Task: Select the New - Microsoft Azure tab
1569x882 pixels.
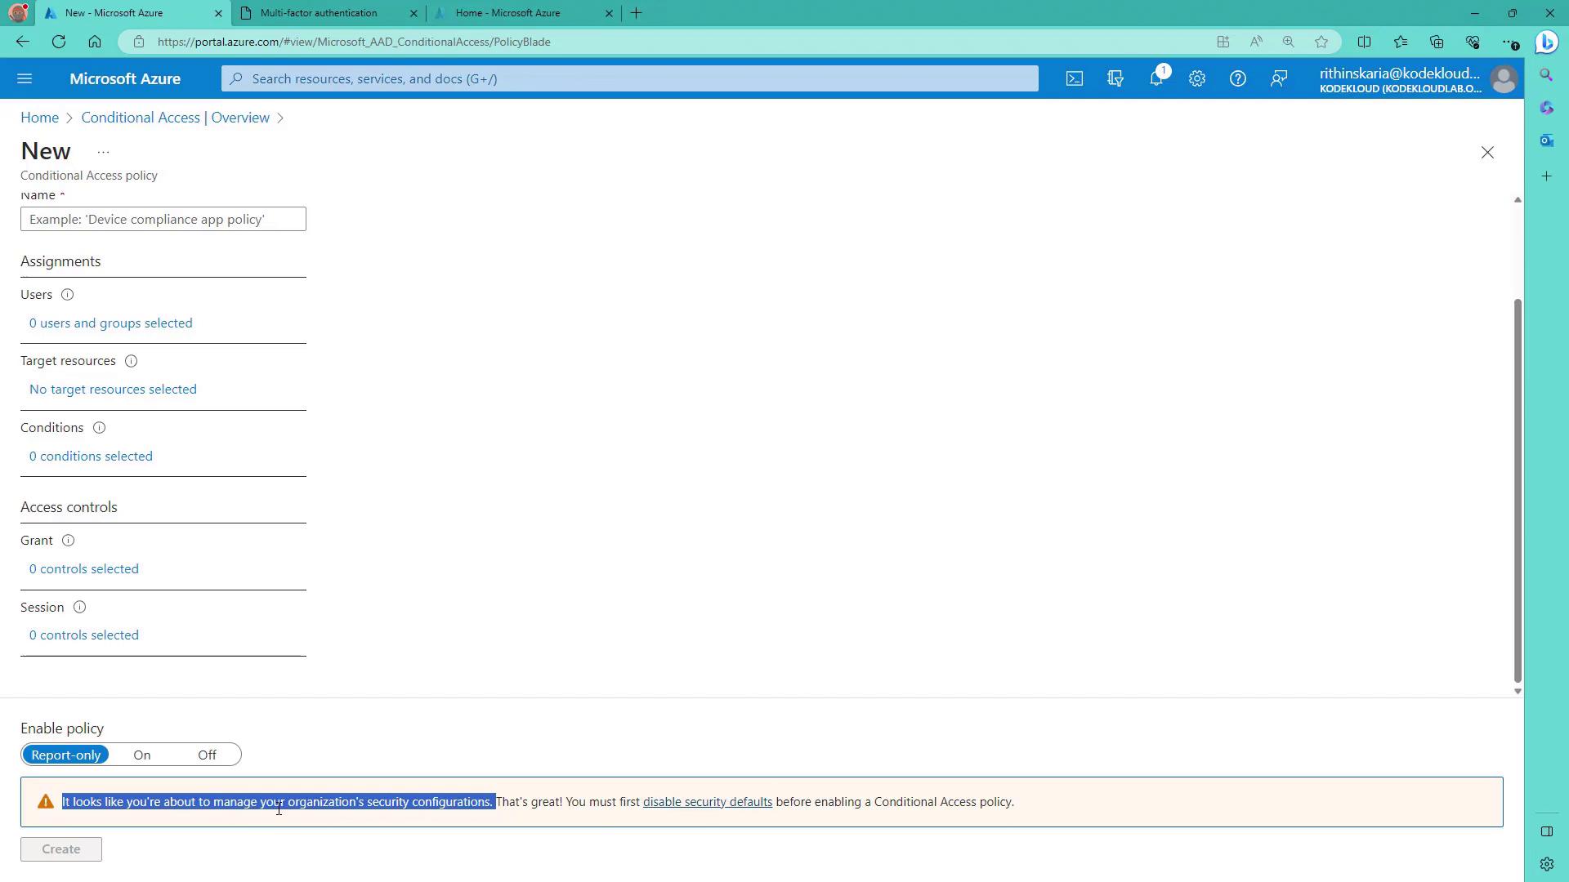Action: coord(114,13)
